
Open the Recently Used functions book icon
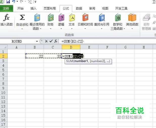(37, 17)
